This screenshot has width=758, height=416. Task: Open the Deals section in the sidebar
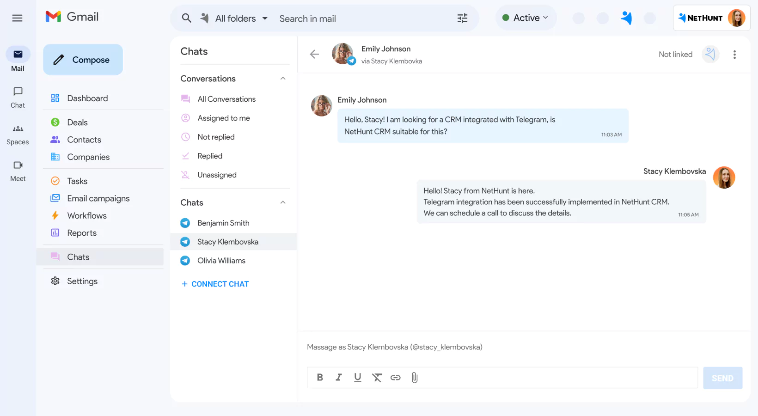coord(77,122)
